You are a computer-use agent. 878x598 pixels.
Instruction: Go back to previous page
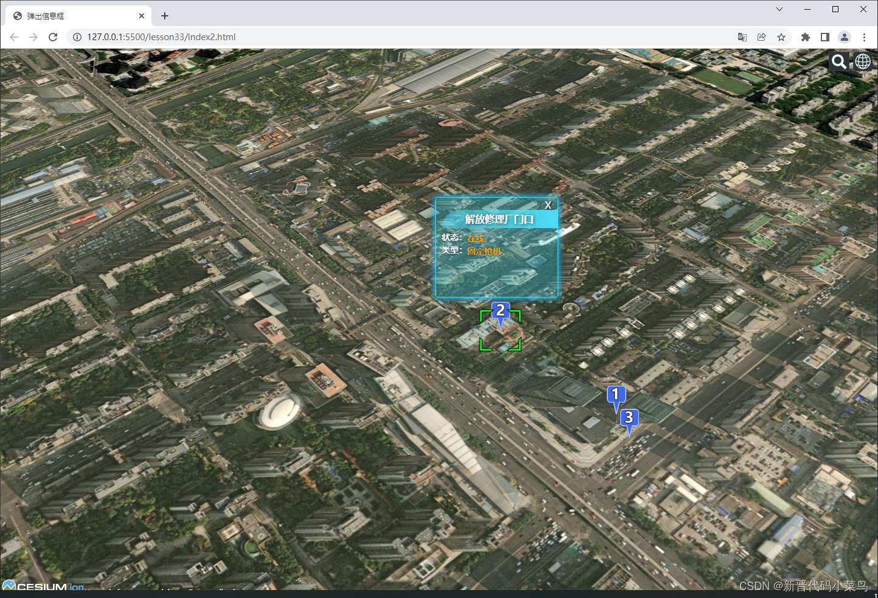[14, 37]
